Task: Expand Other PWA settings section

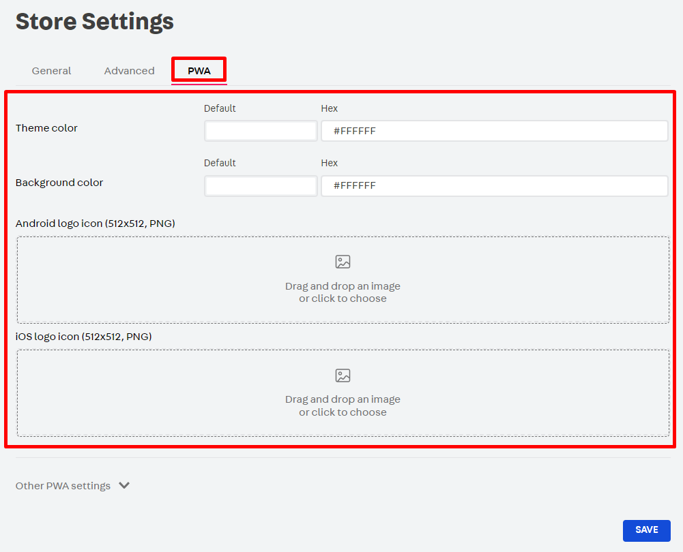Action: (x=63, y=486)
